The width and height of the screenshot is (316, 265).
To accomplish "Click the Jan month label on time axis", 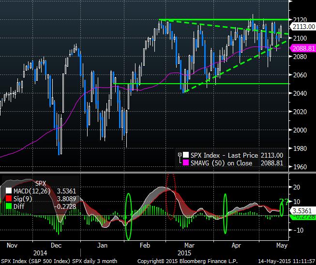I will [102, 245].
